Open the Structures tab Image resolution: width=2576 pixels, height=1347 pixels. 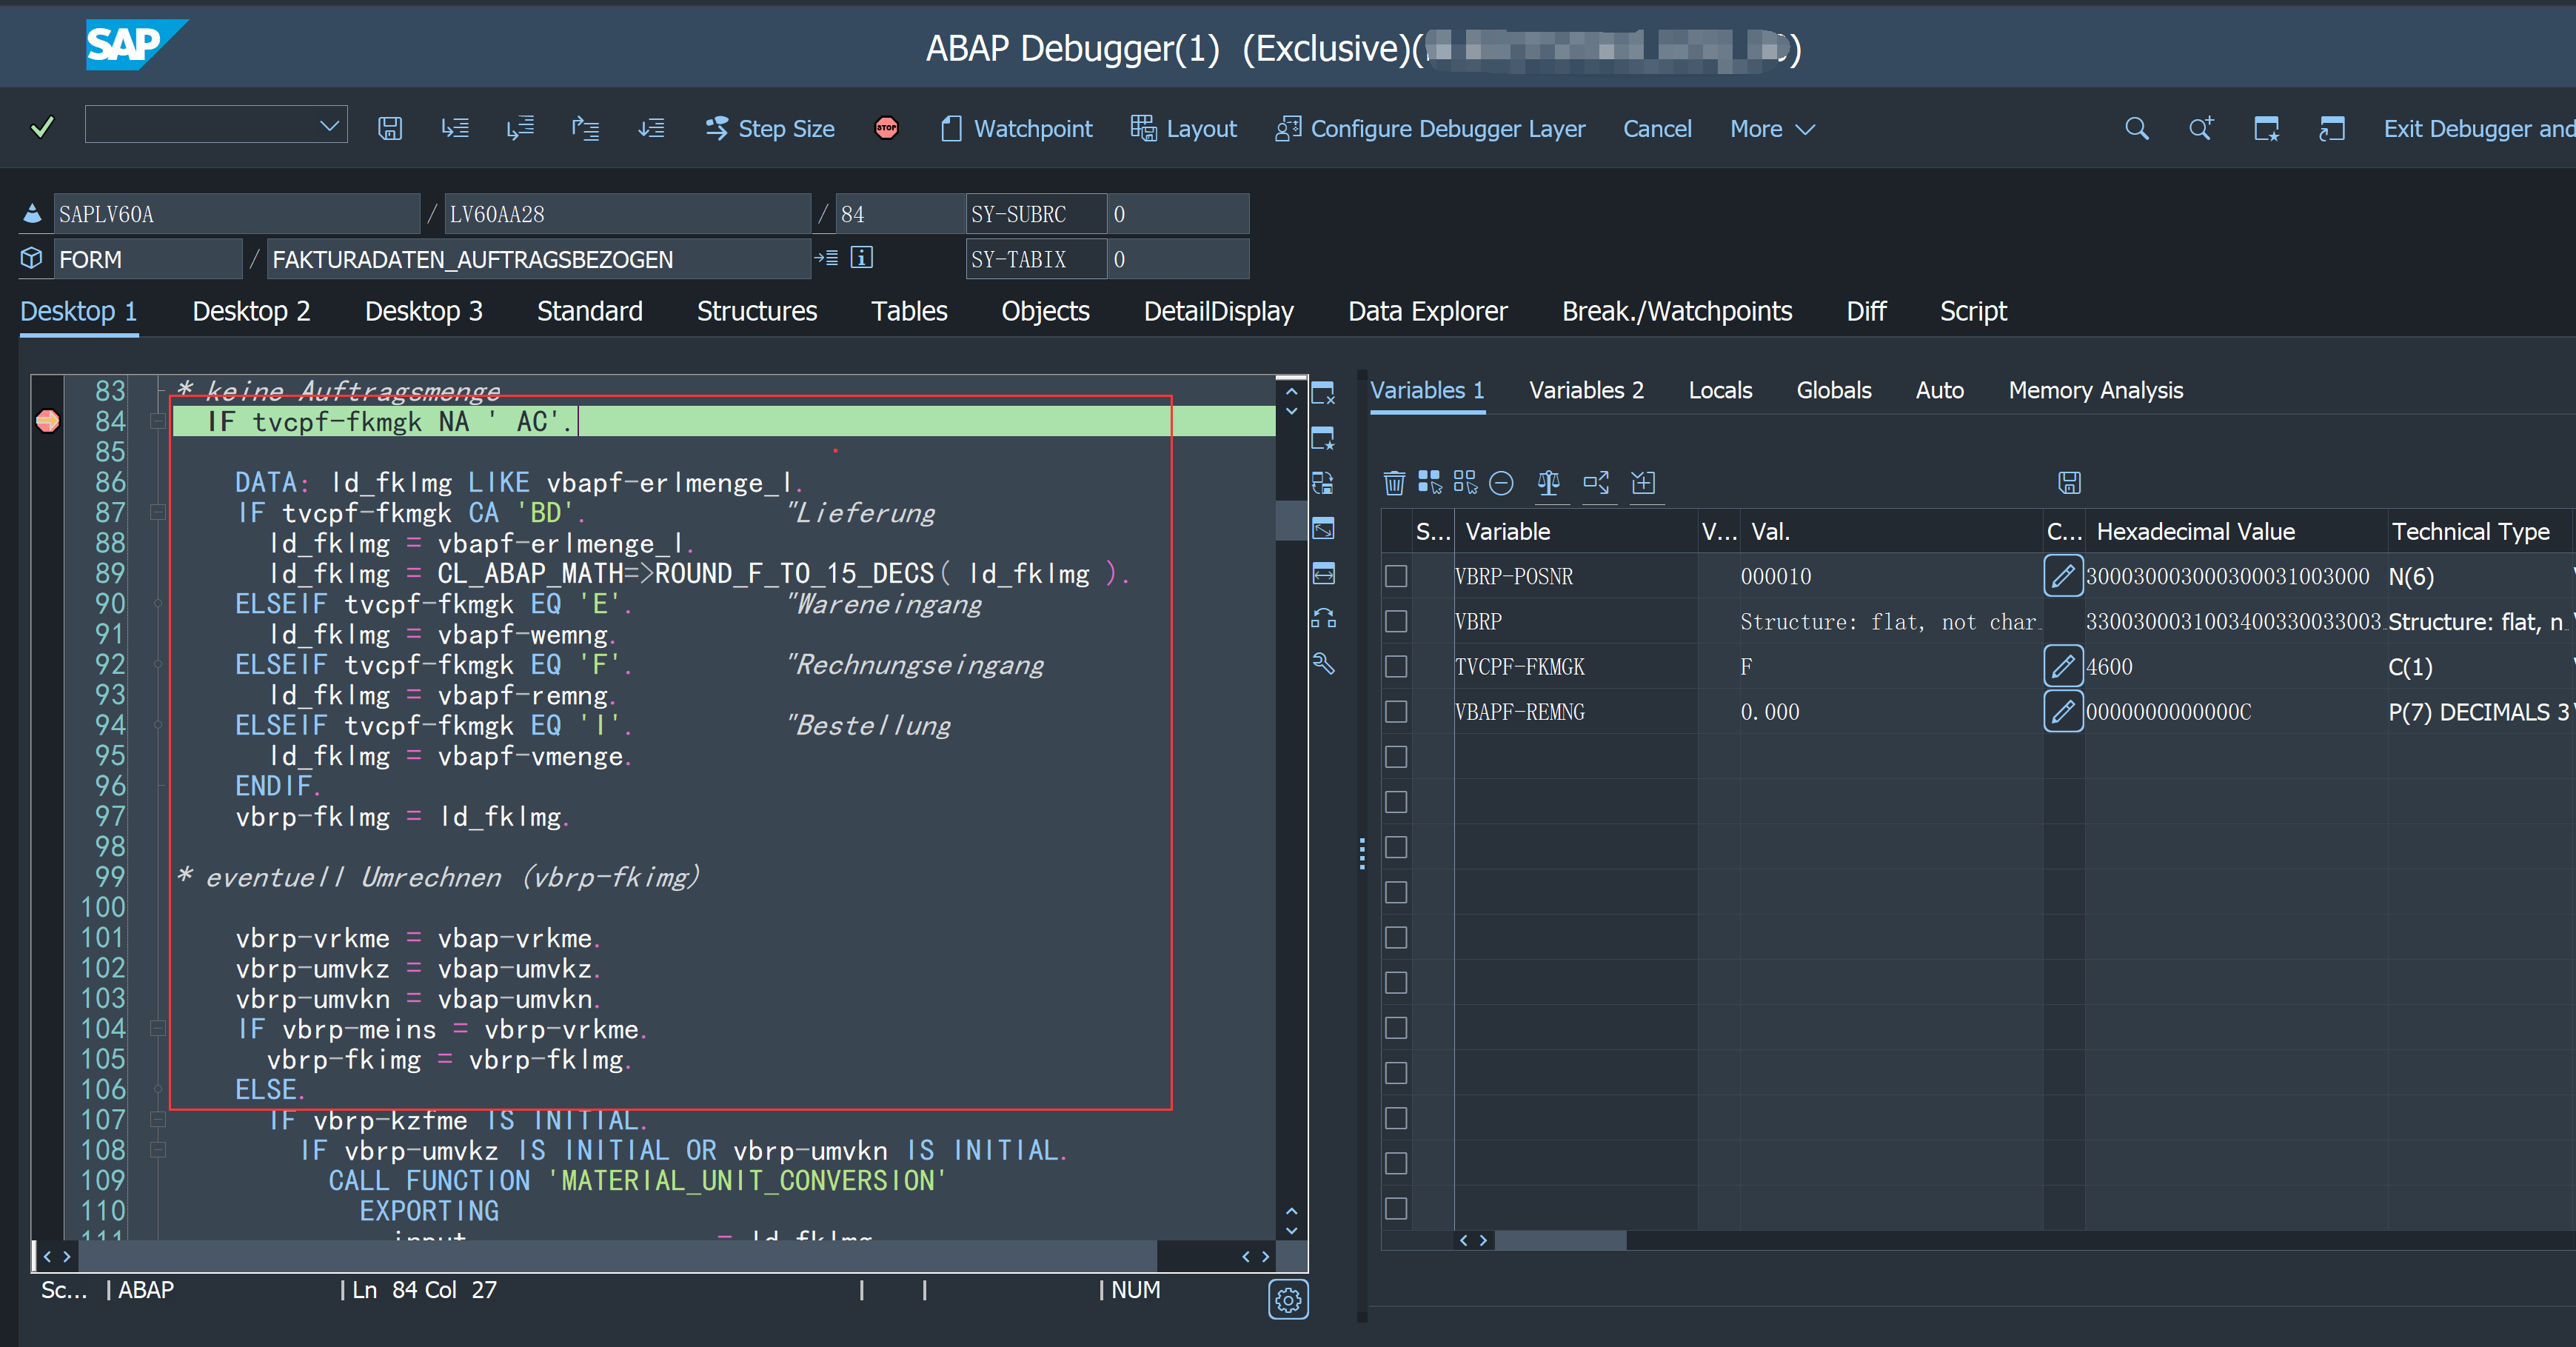[x=756, y=311]
